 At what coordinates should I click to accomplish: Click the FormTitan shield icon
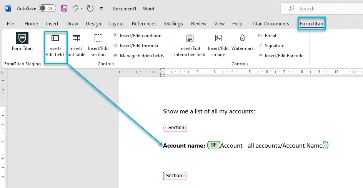click(22, 38)
